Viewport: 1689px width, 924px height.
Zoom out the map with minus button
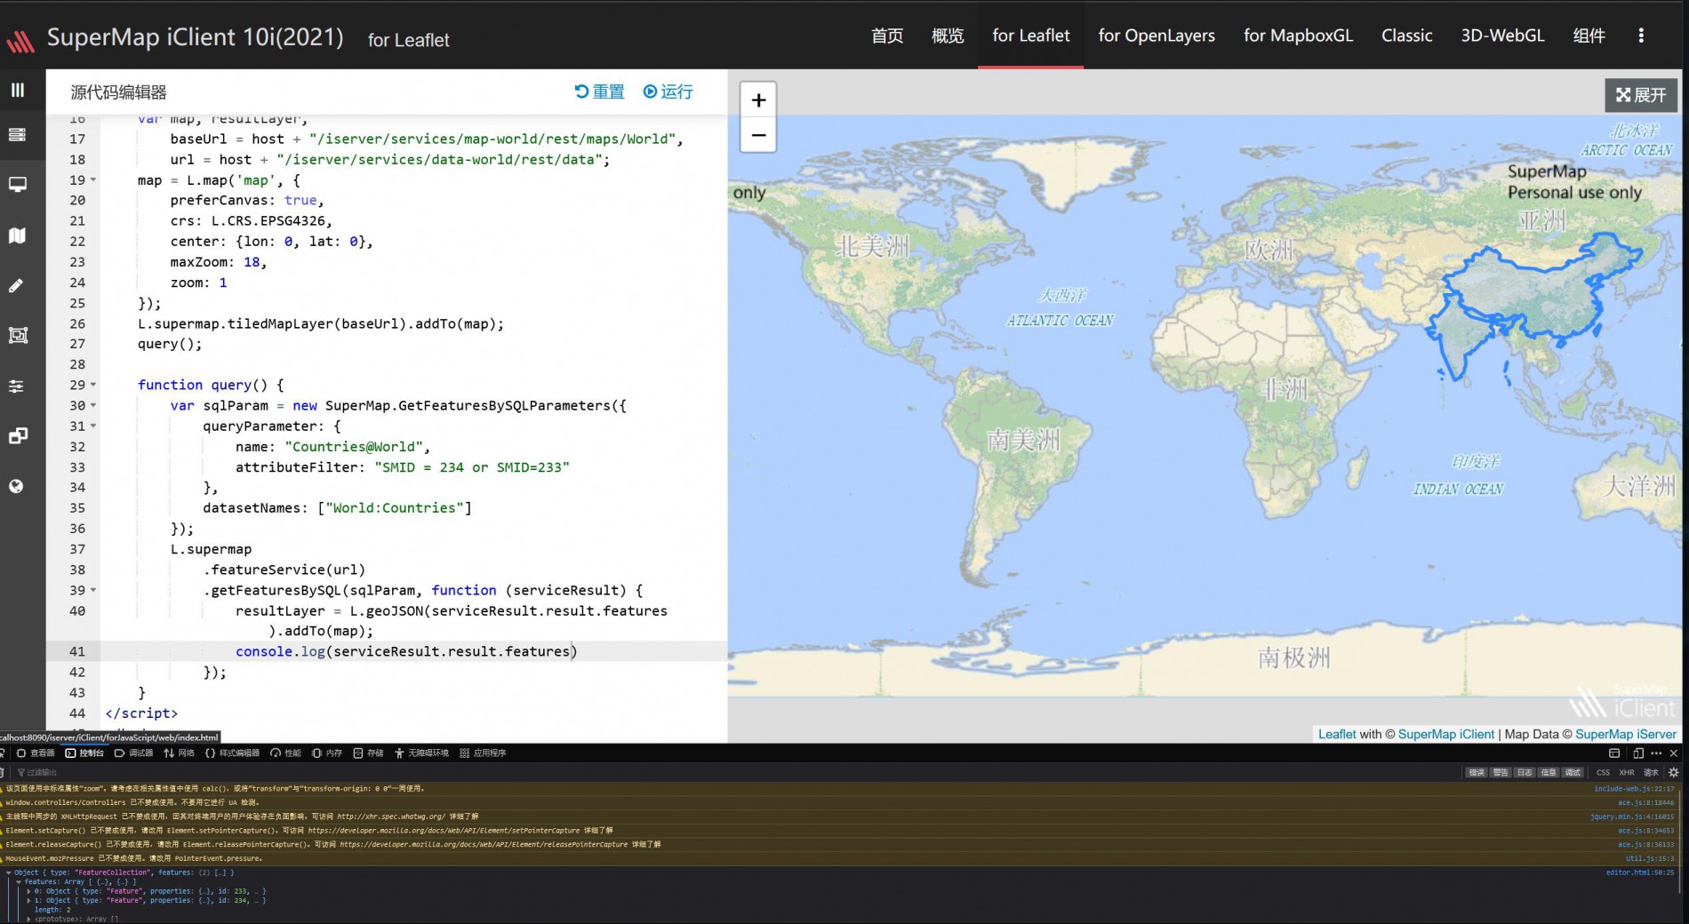point(758,135)
